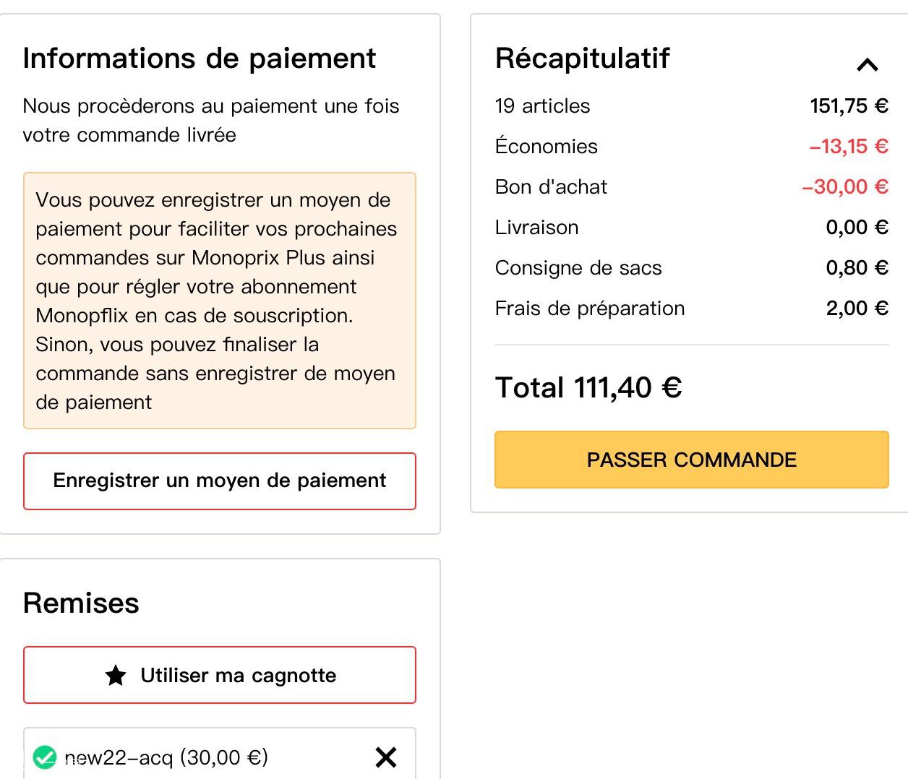Select the new22-acq (30,00 €) coupon text

pos(166,757)
